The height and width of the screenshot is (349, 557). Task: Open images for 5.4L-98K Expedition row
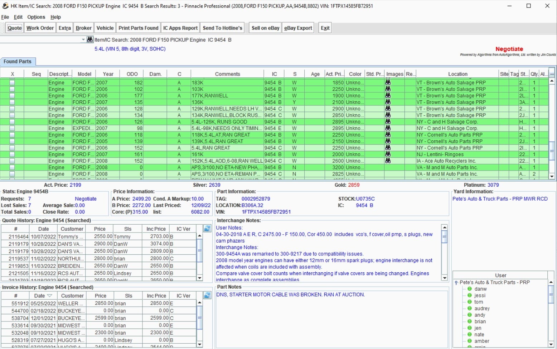(388, 128)
